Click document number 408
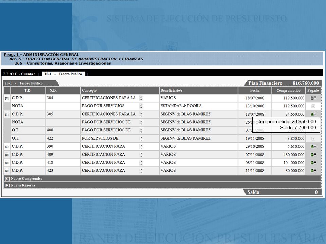The image size is (326, 244). pyautogui.click(x=50, y=130)
